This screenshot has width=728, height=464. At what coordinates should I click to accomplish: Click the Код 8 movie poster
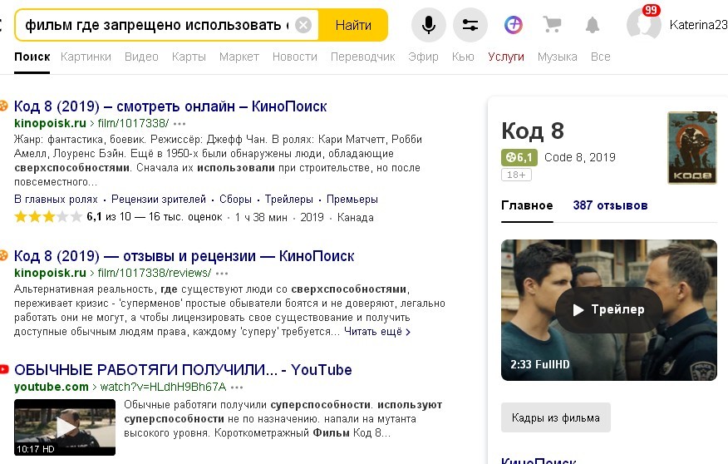tap(691, 148)
